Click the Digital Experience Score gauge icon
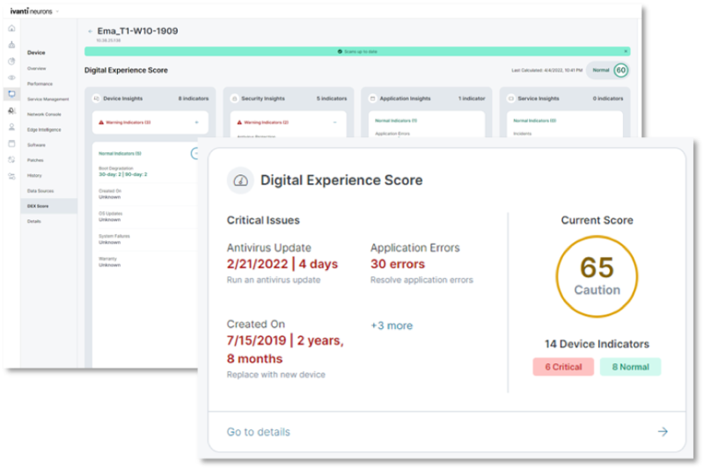The width and height of the screenshot is (704, 468). (x=240, y=180)
